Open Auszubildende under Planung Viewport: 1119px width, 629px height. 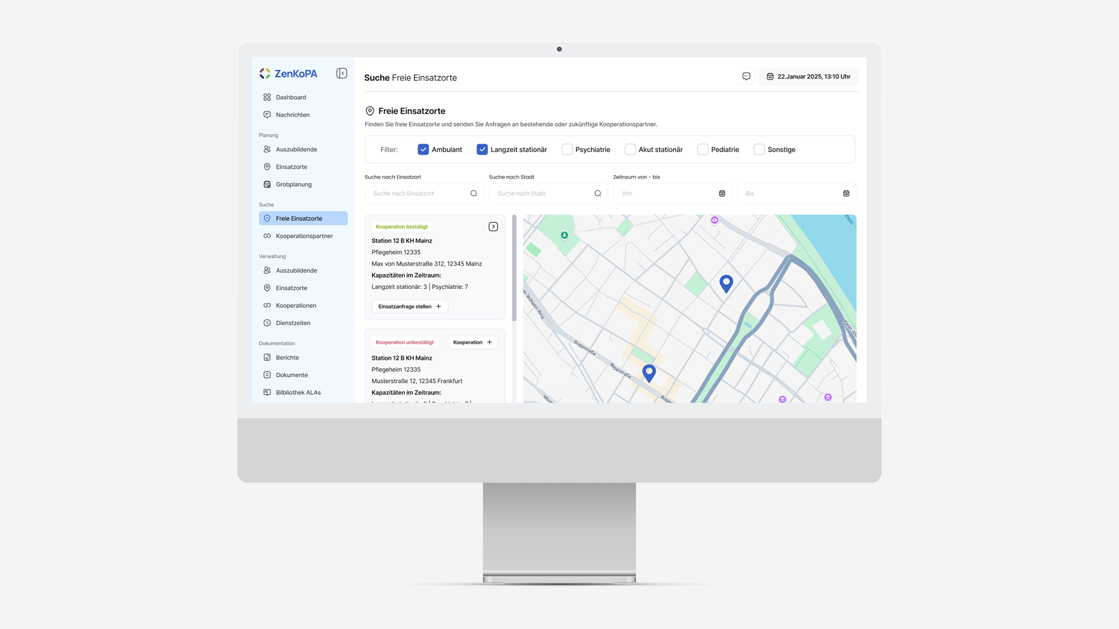point(303,149)
